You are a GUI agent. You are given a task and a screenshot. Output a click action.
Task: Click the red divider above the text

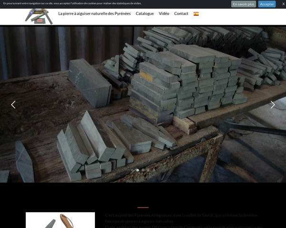tap(143, 207)
